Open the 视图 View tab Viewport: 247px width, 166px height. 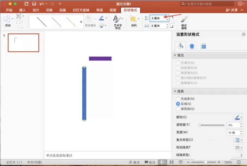113,10
